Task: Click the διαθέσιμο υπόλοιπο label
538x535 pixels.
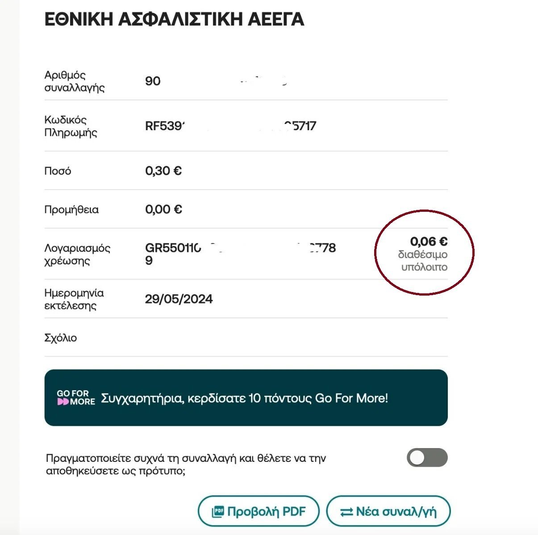Action: (423, 261)
